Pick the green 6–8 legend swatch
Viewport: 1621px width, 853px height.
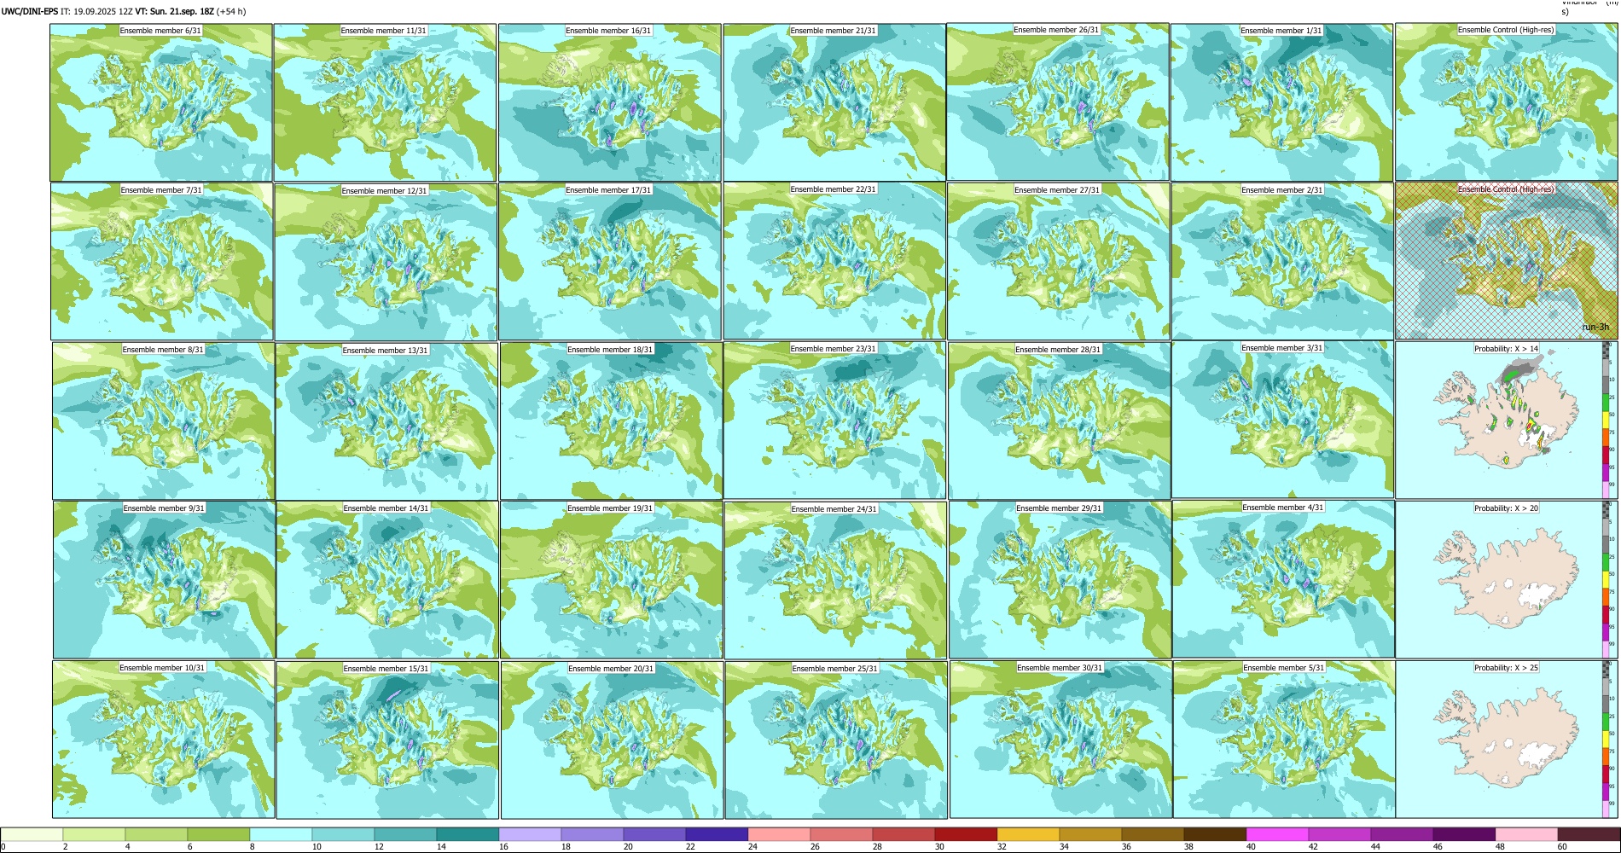pos(218,834)
